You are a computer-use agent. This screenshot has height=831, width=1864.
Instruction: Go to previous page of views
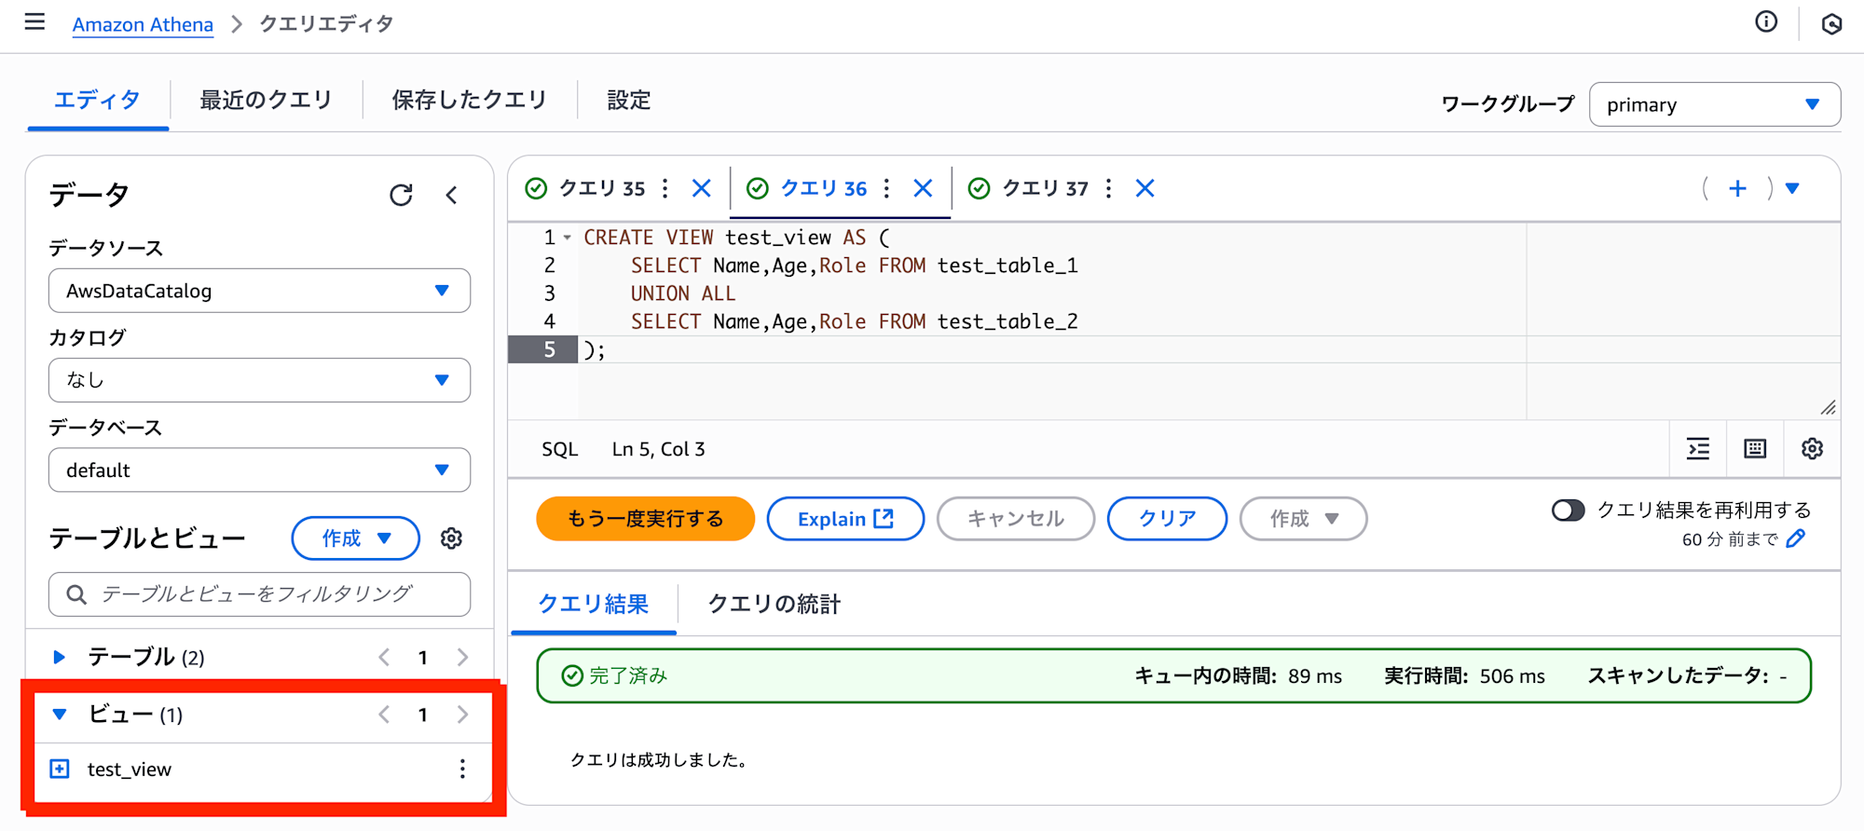(x=384, y=715)
